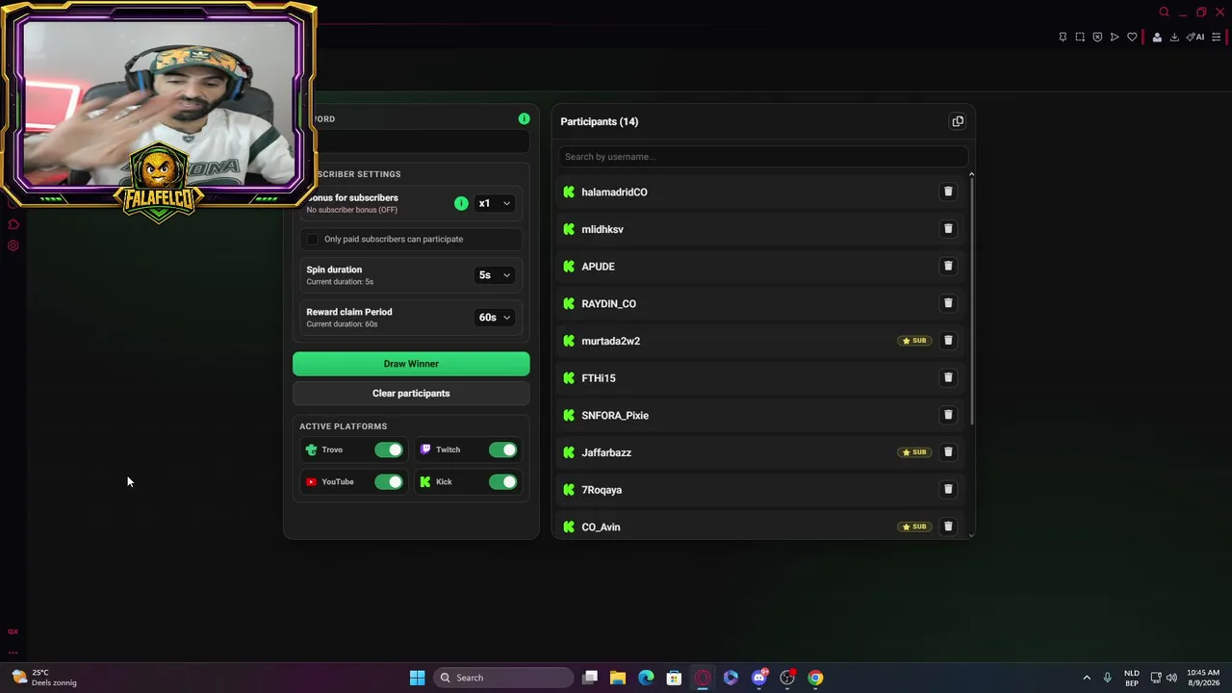The height and width of the screenshot is (693, 1232).
Task: Click the microphone icon in system tray
Action: [1107, 678]
